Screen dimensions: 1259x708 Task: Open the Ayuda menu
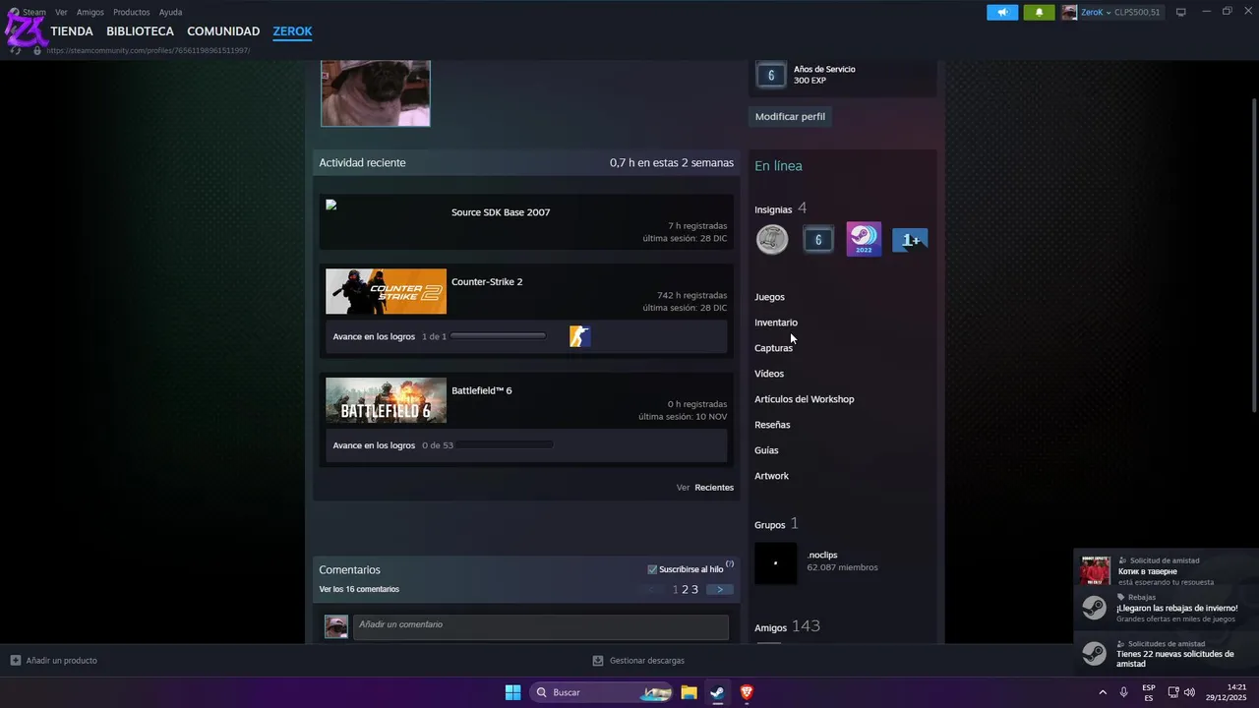coord(170,12)
